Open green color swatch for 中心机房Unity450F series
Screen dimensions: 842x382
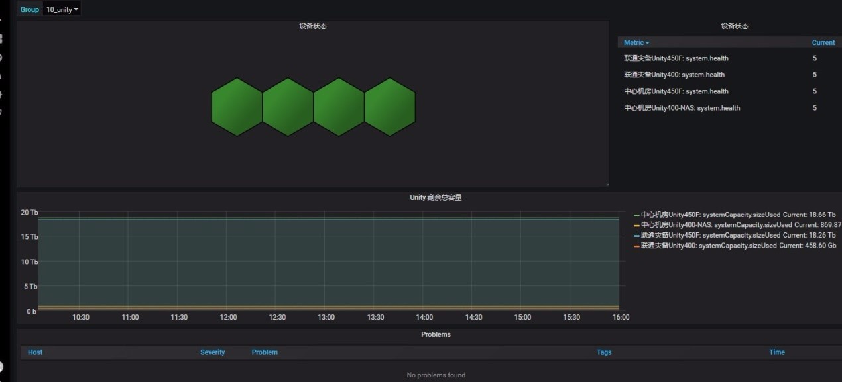tap(636, 215)
